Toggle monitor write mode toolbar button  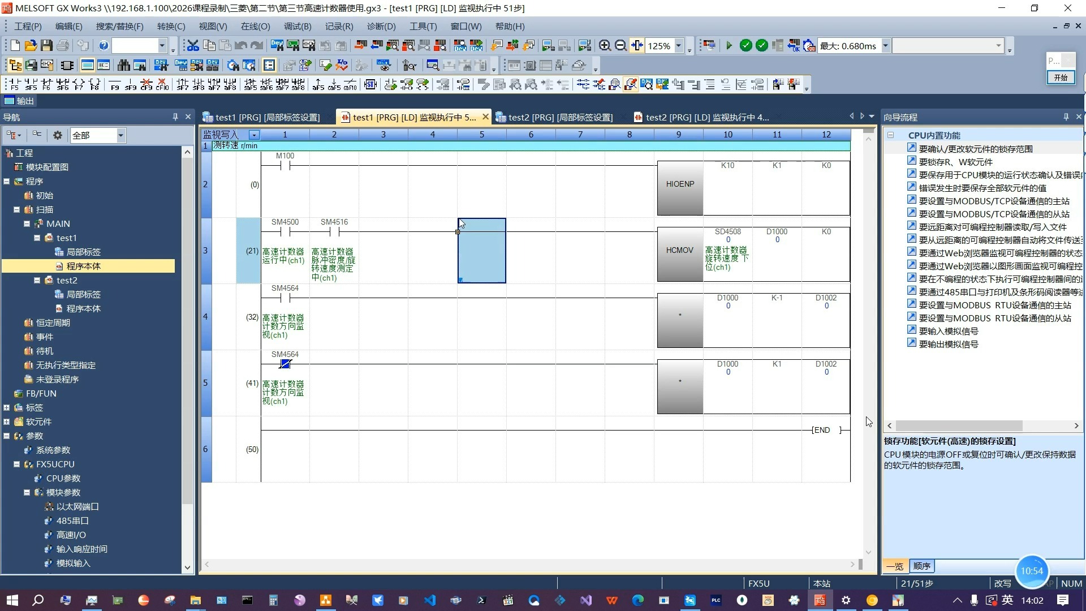[630, 85]
